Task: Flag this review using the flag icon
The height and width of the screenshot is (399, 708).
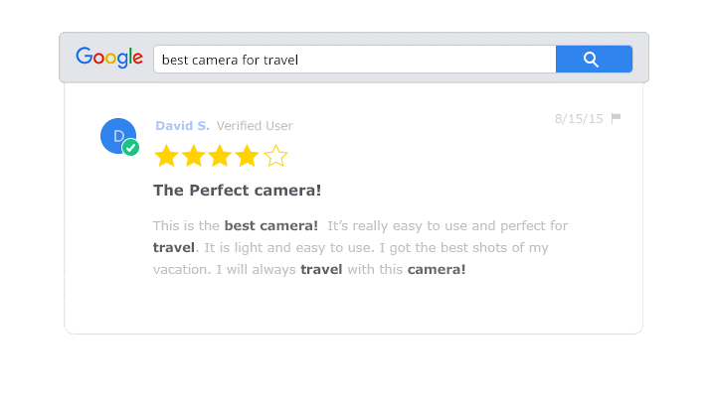Action: coord(616,118)
